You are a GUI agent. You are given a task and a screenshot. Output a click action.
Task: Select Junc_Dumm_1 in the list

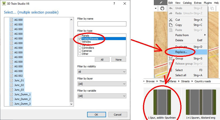(23, 94)
